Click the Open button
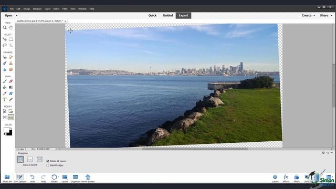The width and height of the screenshot is (336, 189). pos(8,15)
